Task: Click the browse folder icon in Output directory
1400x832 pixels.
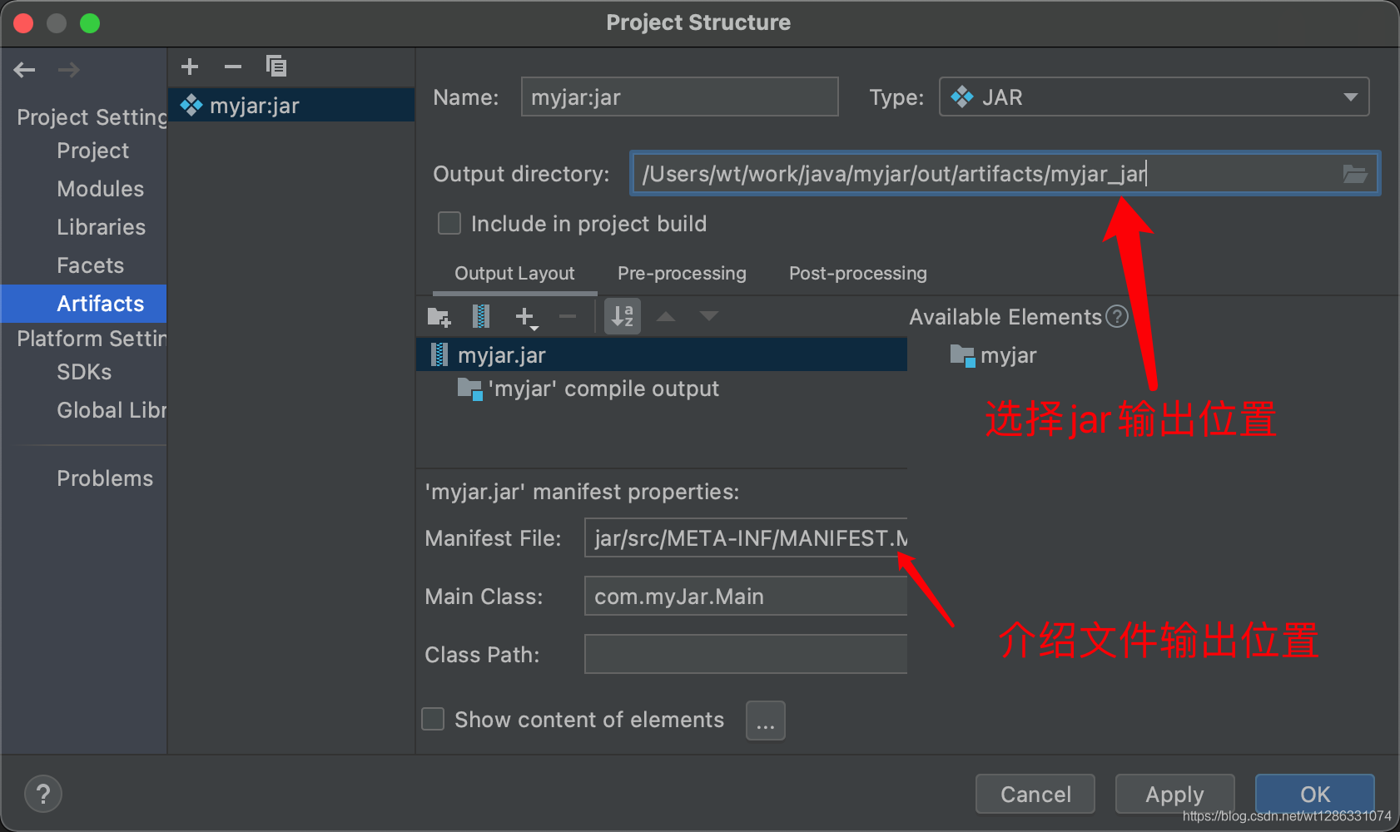Action: coord(1354,174)
